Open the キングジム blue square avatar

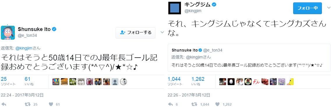click(175, 8)
